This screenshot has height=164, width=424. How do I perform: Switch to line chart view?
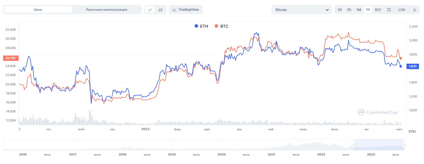click(150, 10)
